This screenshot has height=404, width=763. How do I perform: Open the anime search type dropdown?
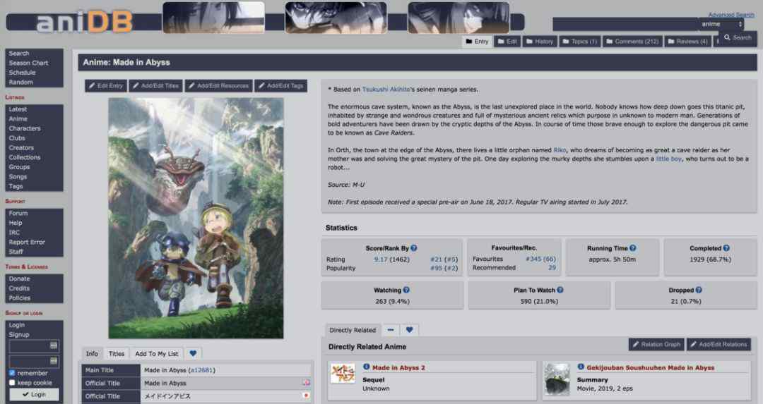coord(722,24)
